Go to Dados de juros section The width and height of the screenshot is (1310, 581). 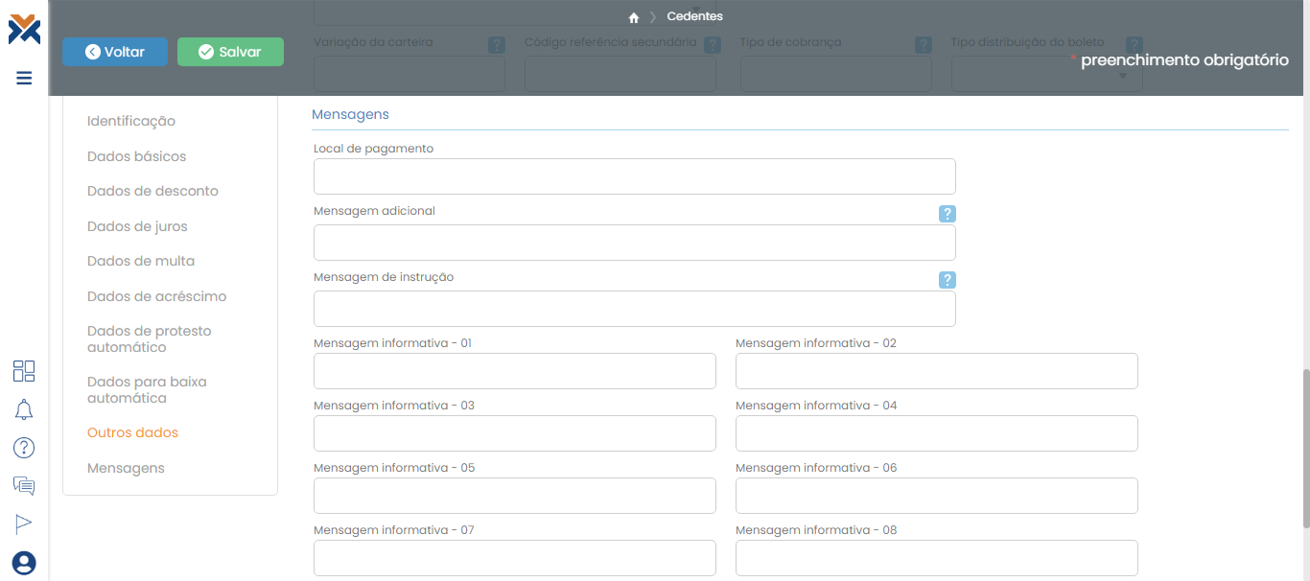[137, 226]
